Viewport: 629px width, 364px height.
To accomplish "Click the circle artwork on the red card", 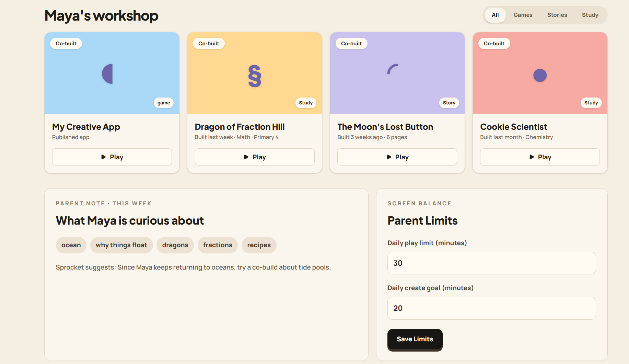I will (x=540, y=75).
